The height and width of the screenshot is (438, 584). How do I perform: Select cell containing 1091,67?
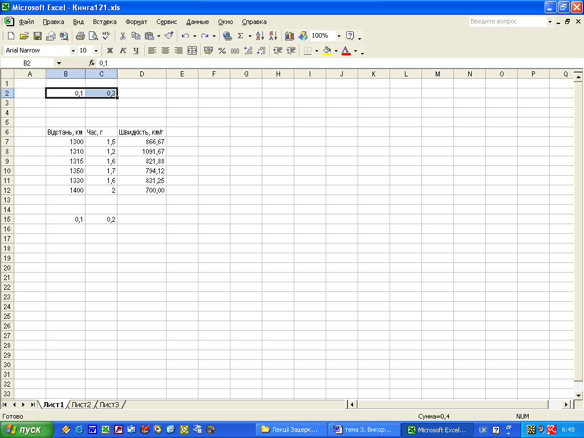[x=141, y=152]
